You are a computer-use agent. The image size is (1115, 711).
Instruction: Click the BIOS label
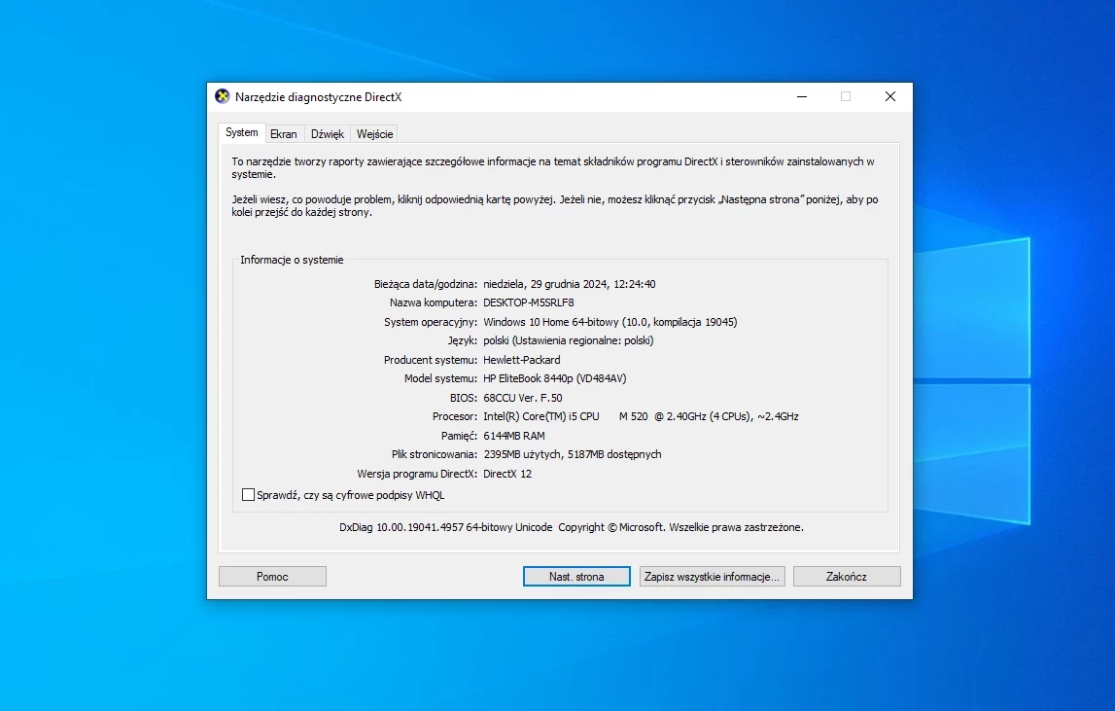tap(464, 398)
